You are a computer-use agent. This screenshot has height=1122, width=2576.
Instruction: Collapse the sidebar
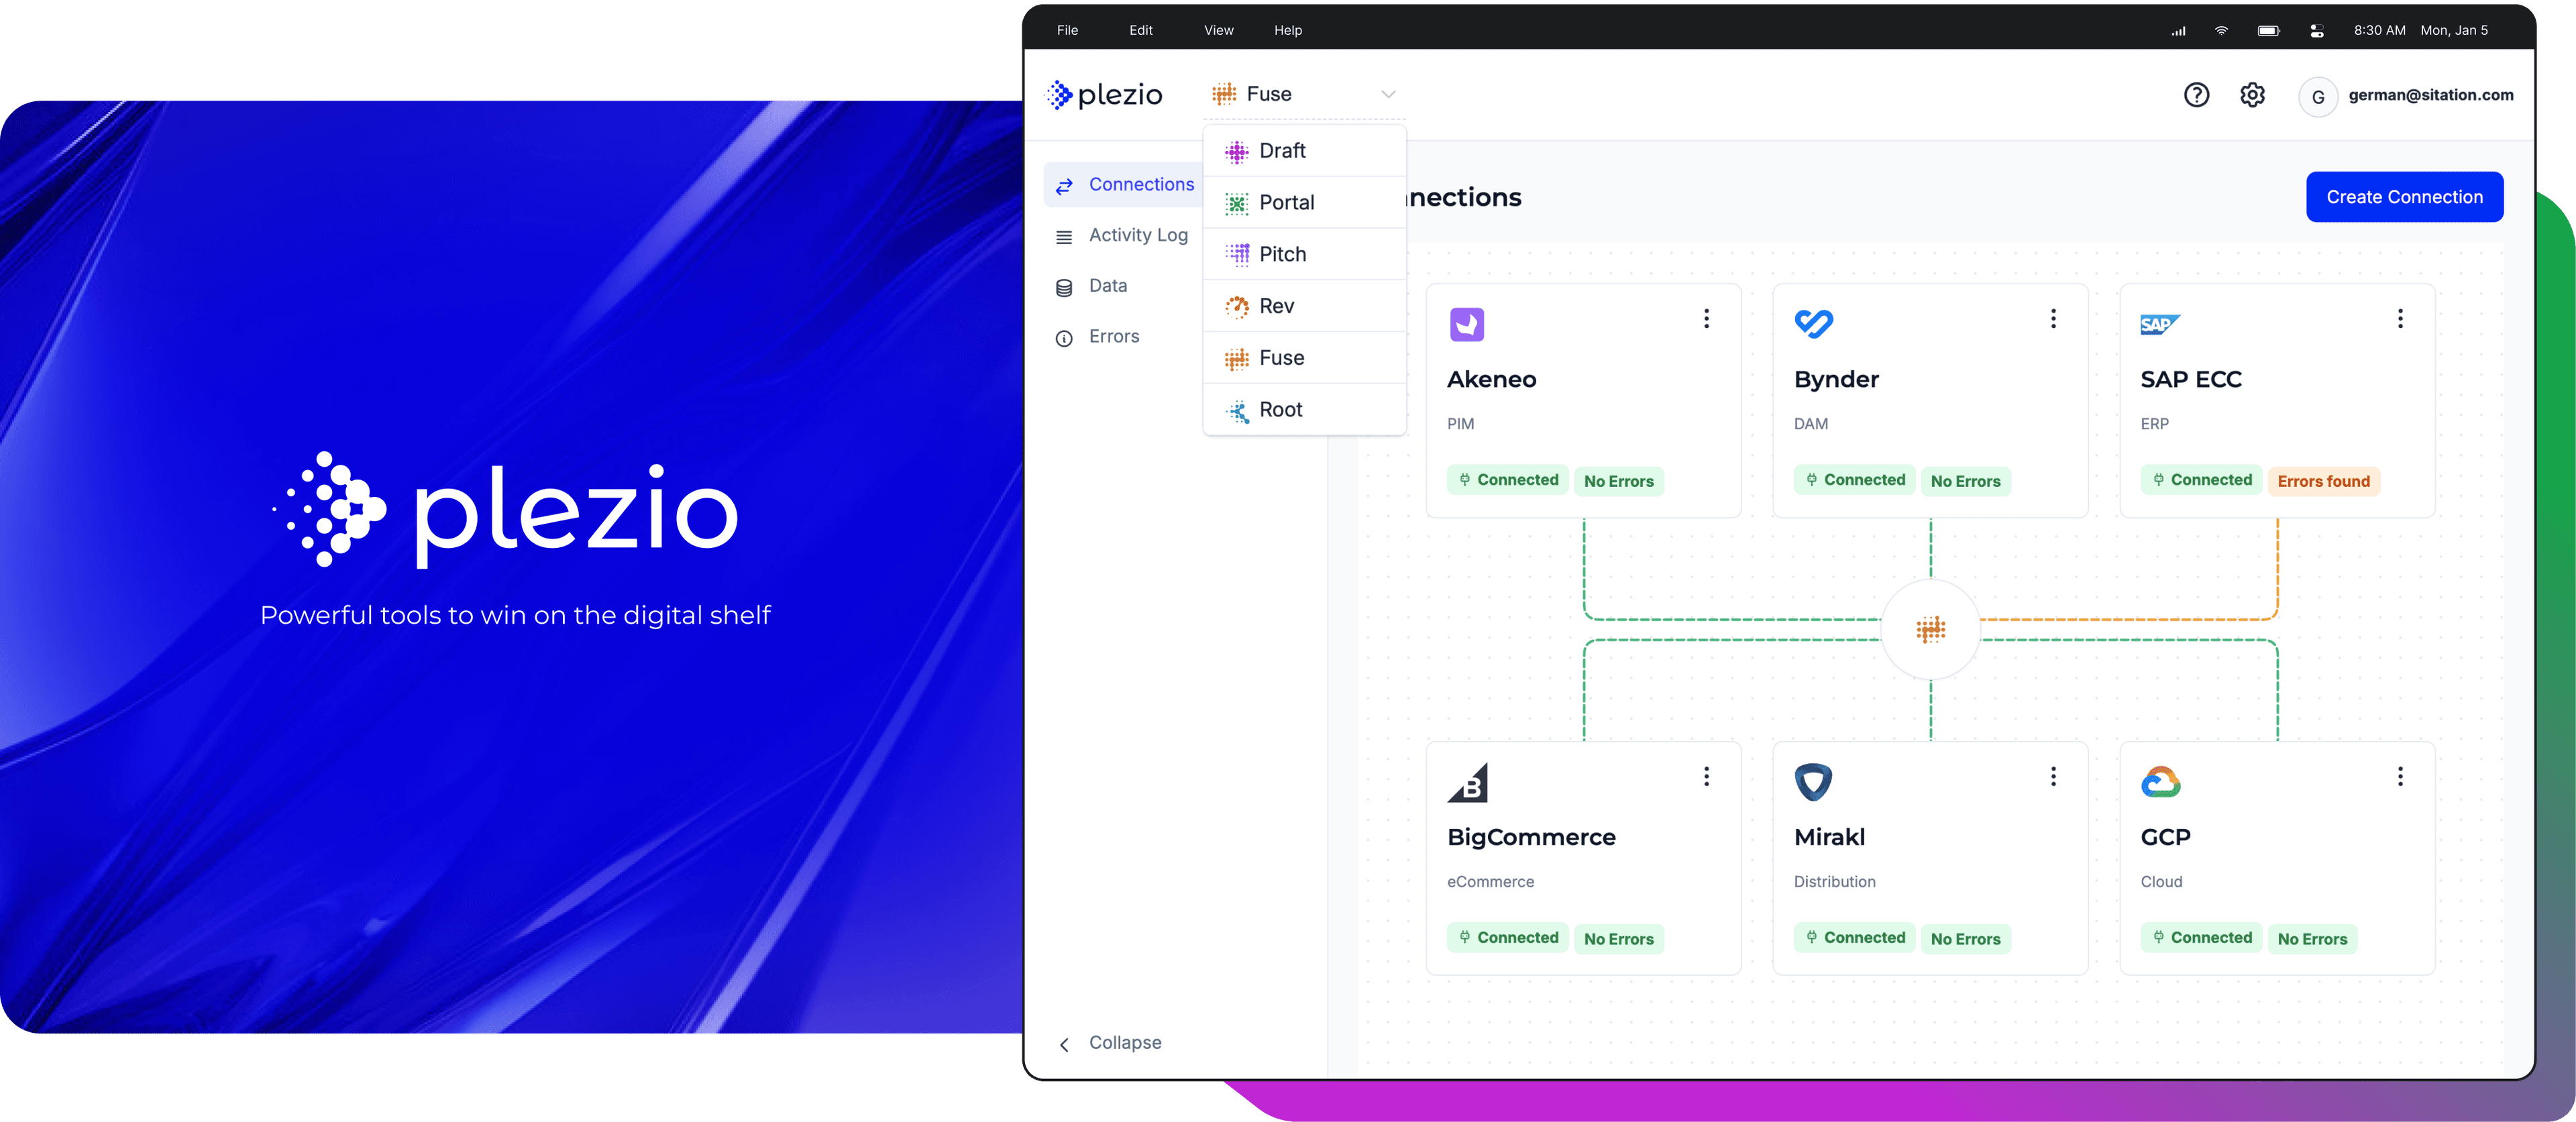tap(1110, 1043)
